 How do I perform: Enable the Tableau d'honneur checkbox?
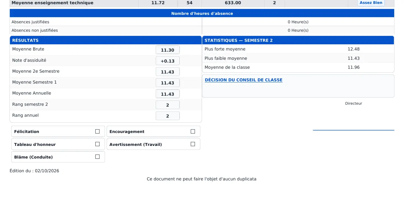pyautogui.click(x=97, y=144)
